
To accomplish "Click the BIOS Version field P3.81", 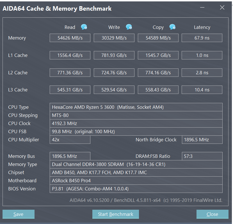I will click(136, 189).
